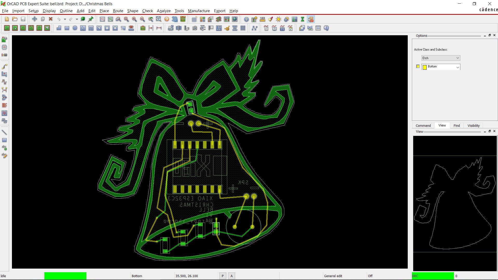Click General Edit mode in status bar
This screenshot has width=498, height=280.
click(x=334, y=276)
